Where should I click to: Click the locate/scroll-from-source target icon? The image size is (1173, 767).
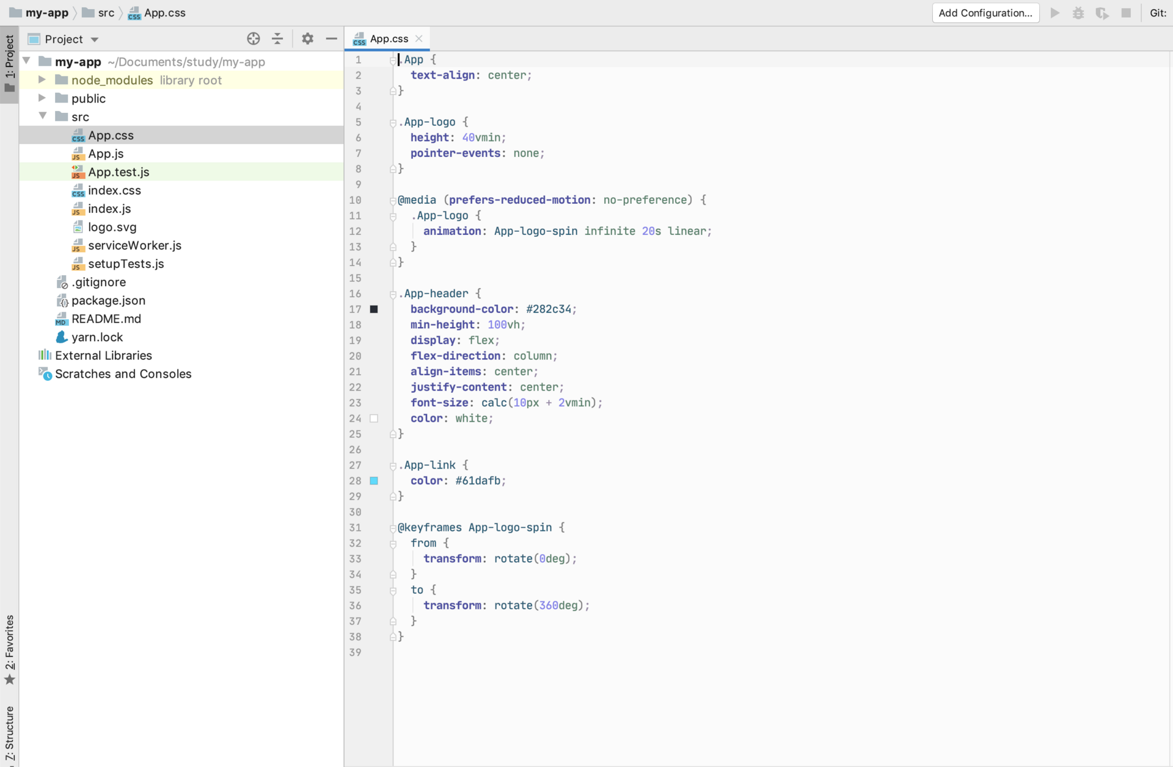click(x=254, y=39)
